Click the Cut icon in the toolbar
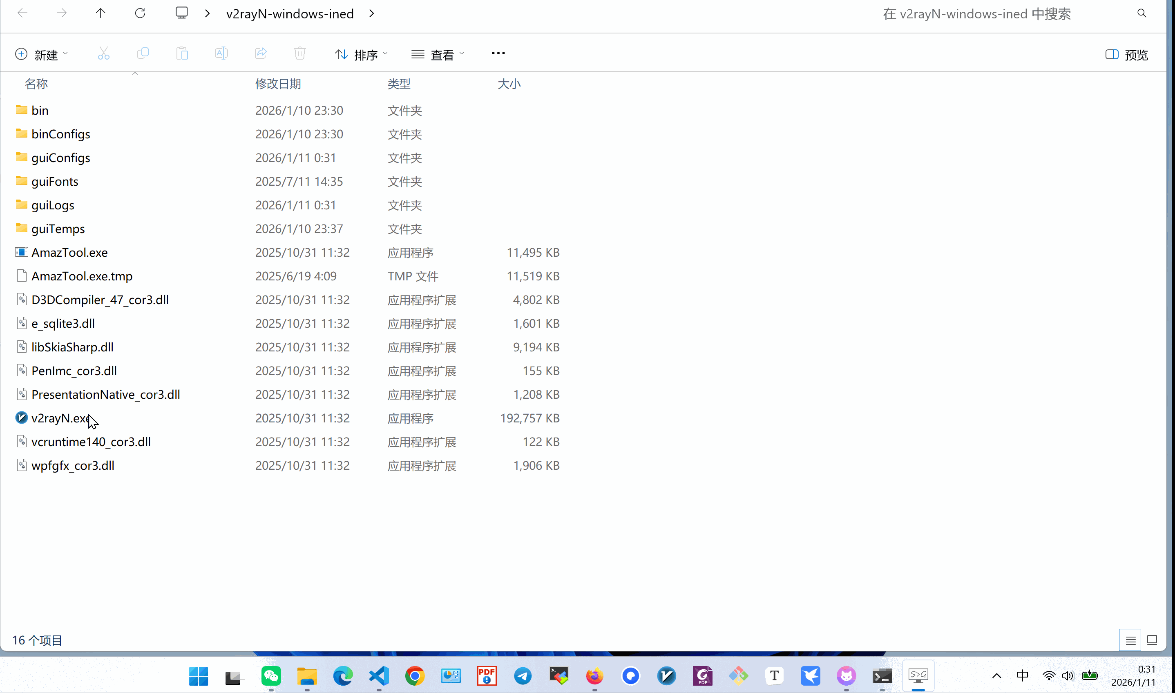 tap(103, 54)
